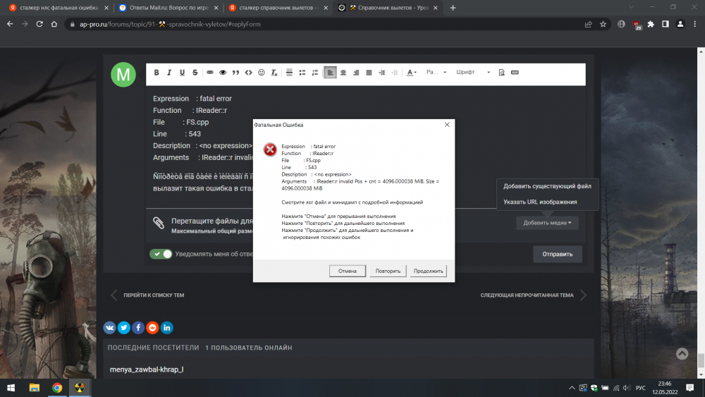705x397 pixels.
Task: Insert horizontal line in the editor
Action: pyautogui.click(x=289, y=73)
